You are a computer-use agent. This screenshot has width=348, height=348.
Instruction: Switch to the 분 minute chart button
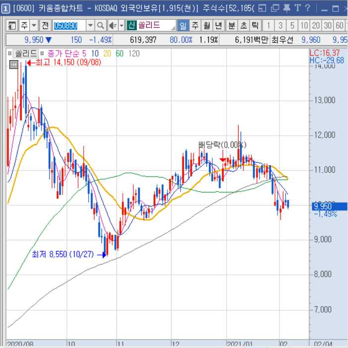pos(232,26)
